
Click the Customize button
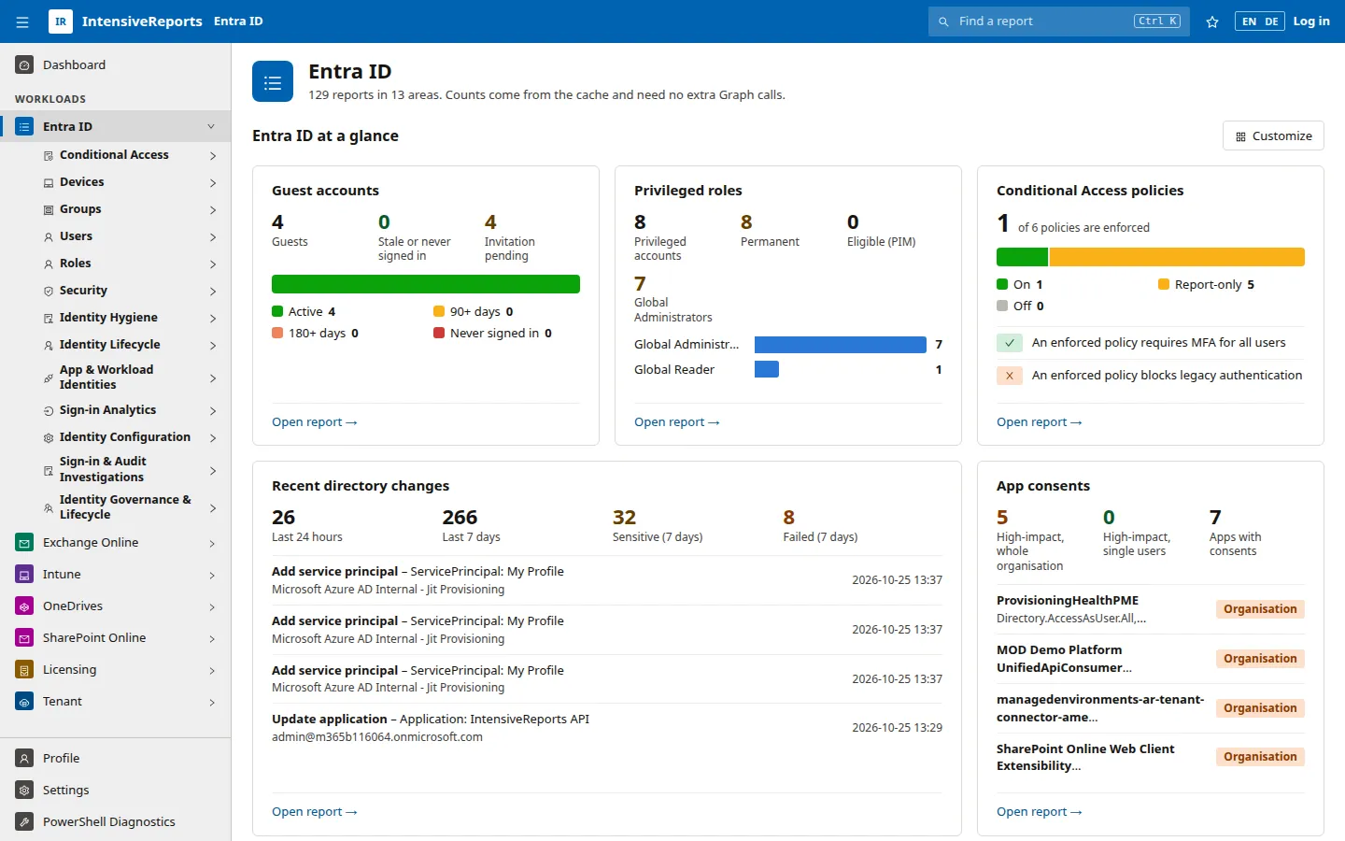click(x=1273, y=136)
